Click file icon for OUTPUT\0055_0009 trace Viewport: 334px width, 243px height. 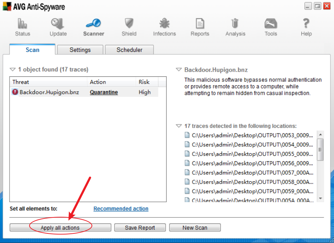click(187, 153)
